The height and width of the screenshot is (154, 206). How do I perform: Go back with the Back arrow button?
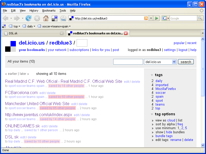(x=6, y=18)
